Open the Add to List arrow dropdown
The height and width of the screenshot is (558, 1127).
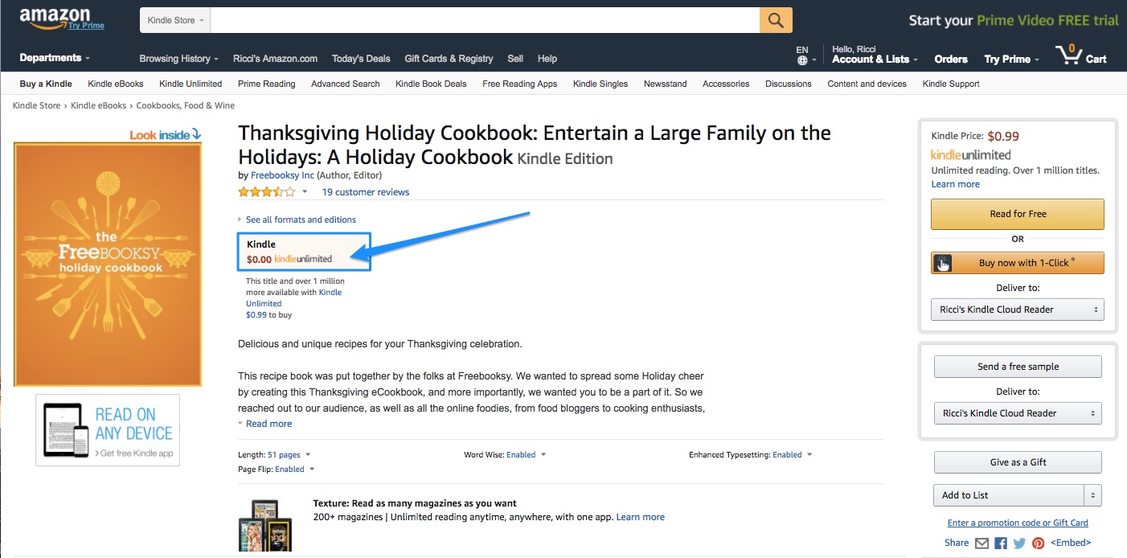point(1092,495)
